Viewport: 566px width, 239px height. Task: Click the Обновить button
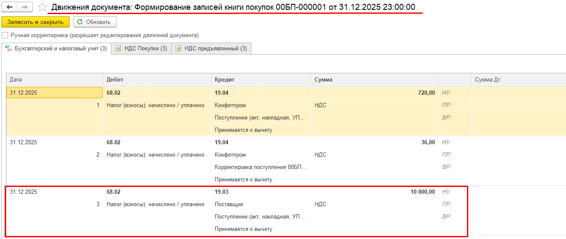pyautogui.click(x=95, y=22)
